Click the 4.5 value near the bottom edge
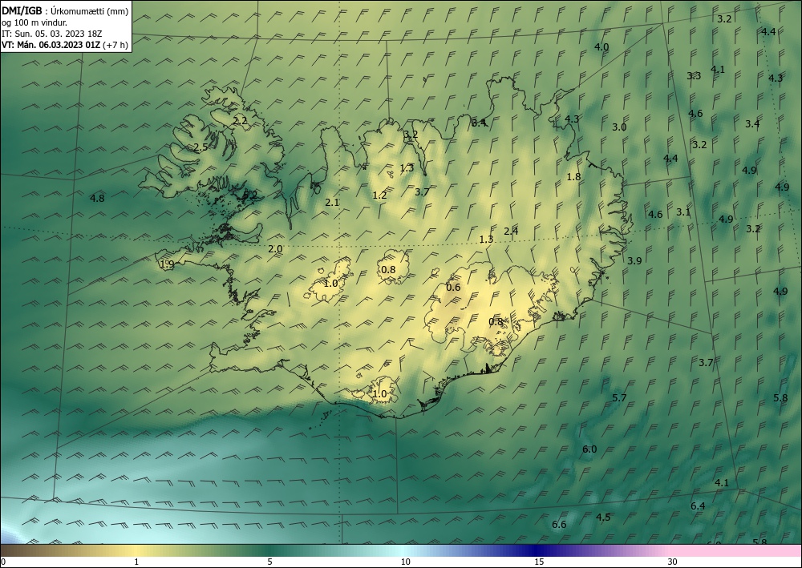 click(603, 518)
